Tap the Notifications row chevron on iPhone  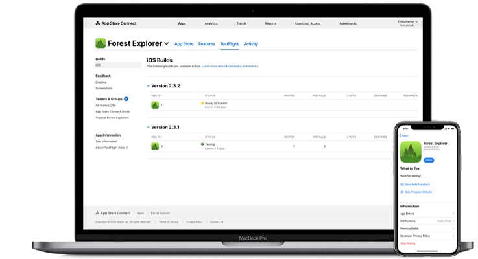point(453,221)
